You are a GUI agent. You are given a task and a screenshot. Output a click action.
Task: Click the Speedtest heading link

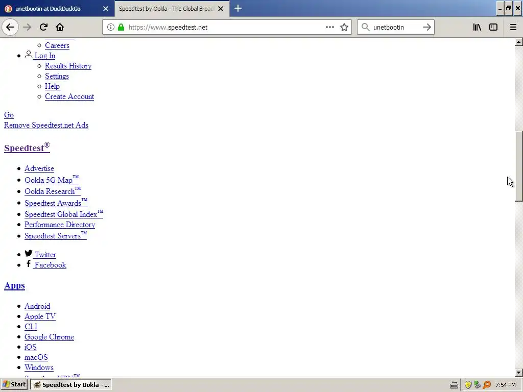point(27,148)
